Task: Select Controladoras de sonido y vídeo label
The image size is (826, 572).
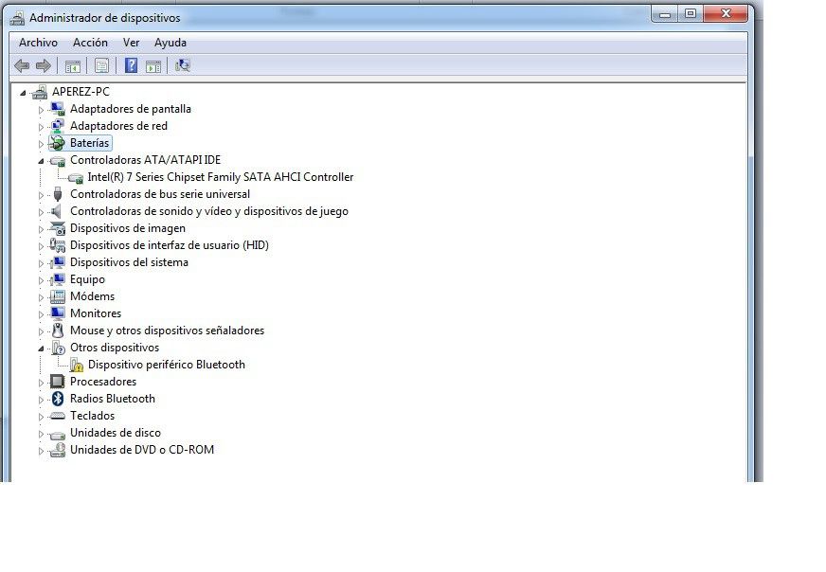Action: coord(209,211)
